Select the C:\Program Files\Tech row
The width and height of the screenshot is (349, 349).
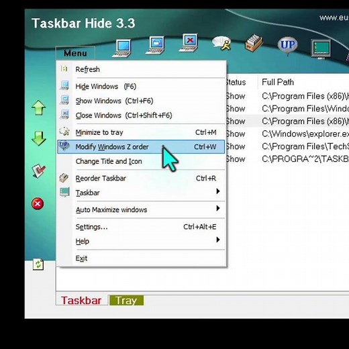[x=287, y=146]
